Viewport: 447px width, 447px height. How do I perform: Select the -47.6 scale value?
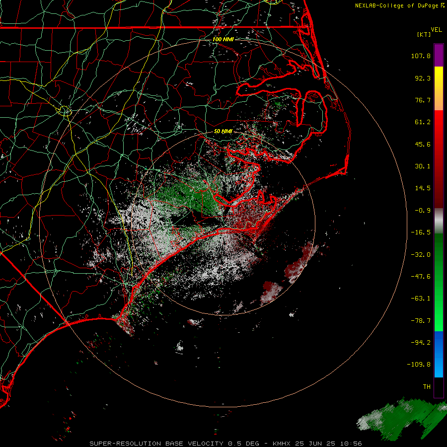coord(421,277)
